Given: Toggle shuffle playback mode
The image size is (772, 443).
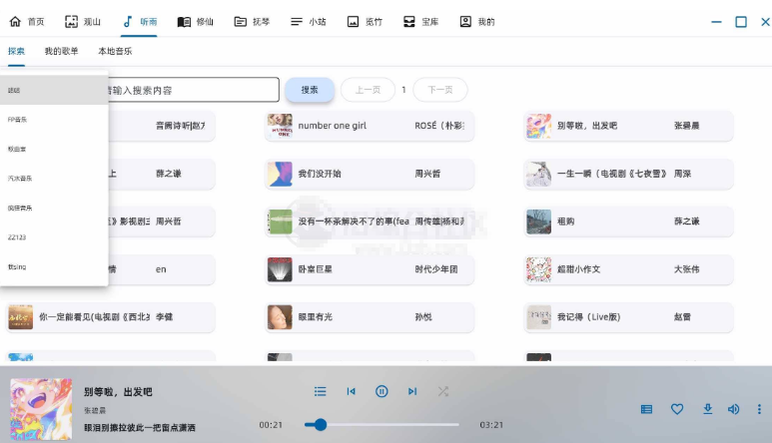Looking at the screenshot, I should (x=443, y=392).
